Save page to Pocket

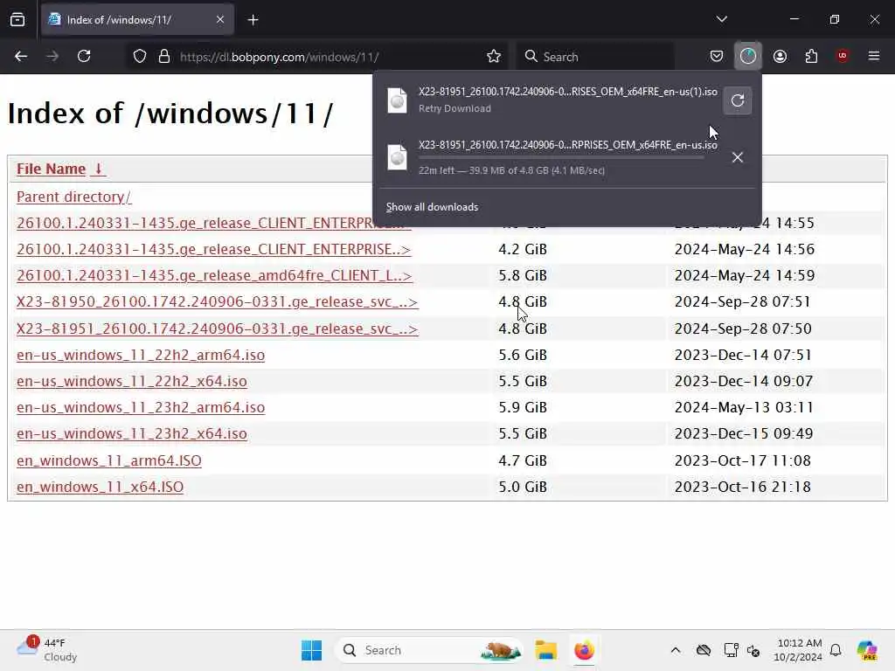pyautogui.click(x=717, y=56)
